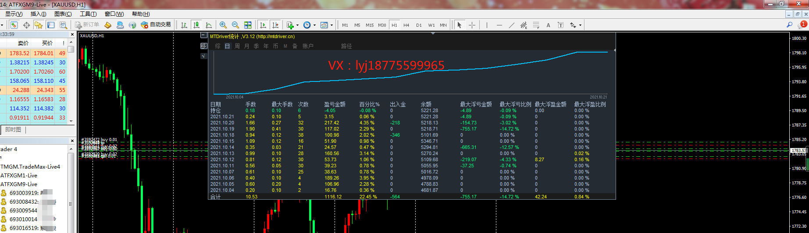Image resolution: width=809 pixels, height=233 pixels.
Task: Toggle the Terminal panel icon
Action: click(51, 25)
